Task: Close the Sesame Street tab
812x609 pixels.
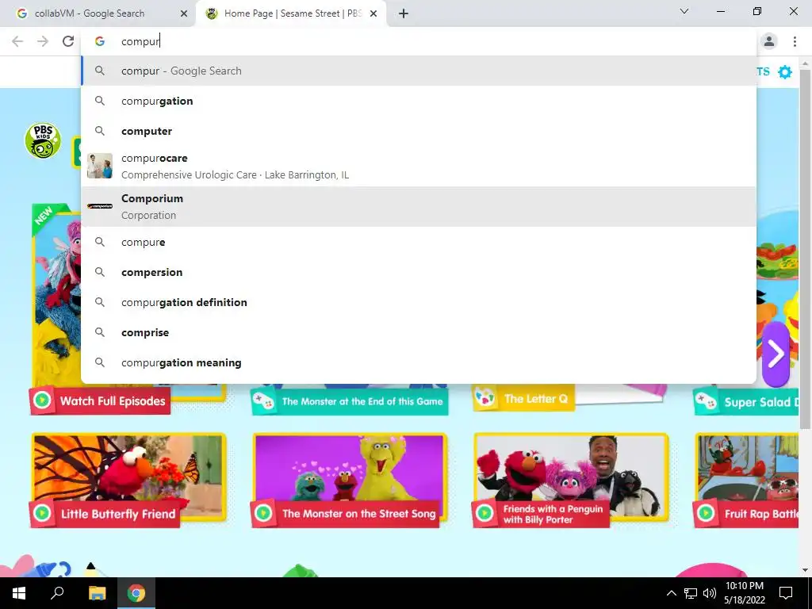Action: (x=373, y=13)
